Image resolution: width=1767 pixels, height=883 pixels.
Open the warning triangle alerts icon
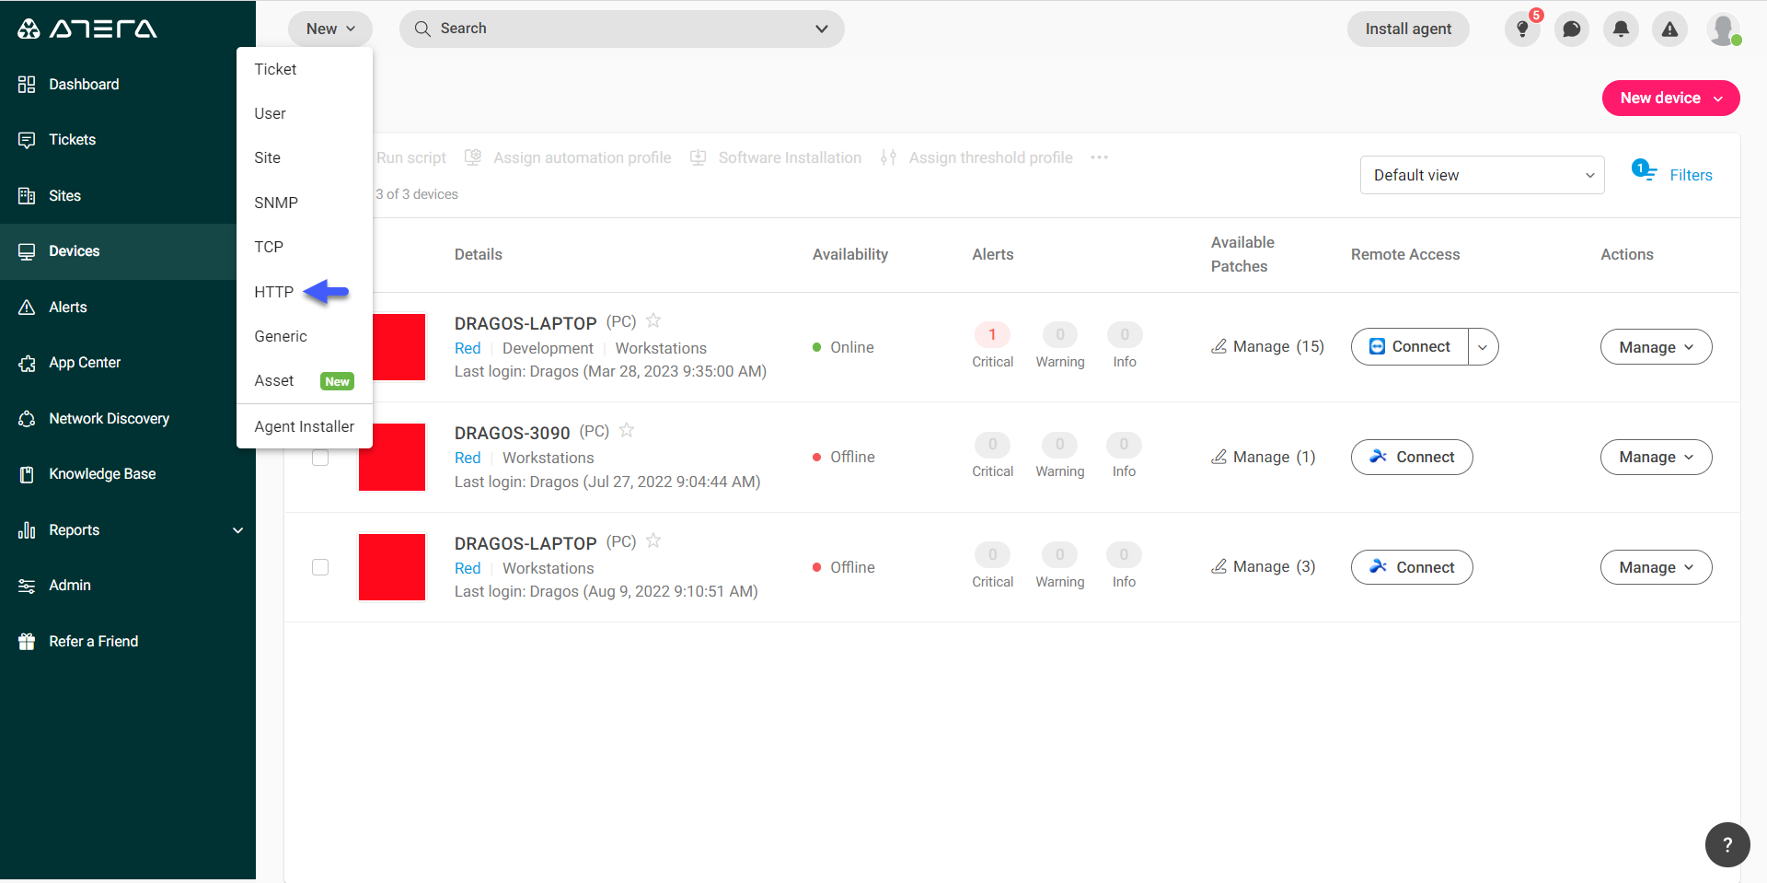tap(1669, 29)
